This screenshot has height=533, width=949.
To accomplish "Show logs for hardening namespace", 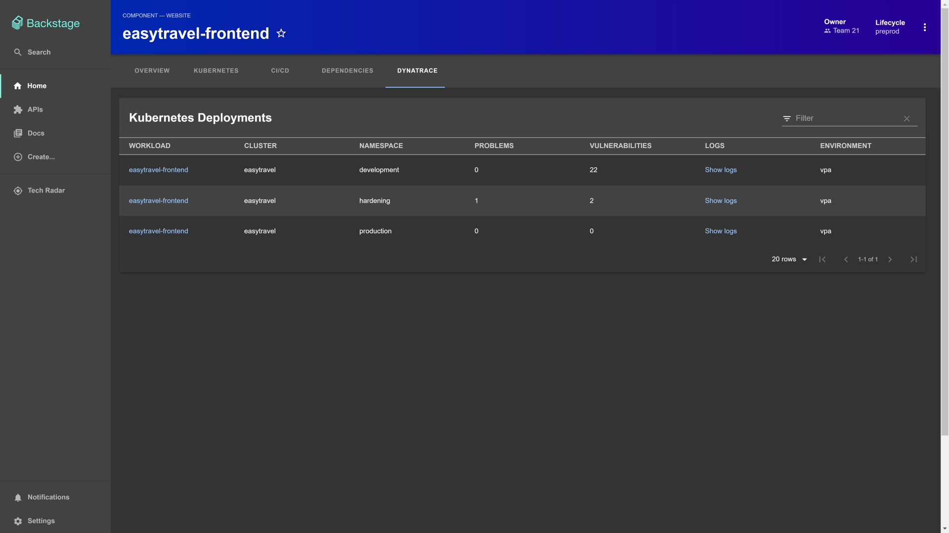I will tap(720, 201).
